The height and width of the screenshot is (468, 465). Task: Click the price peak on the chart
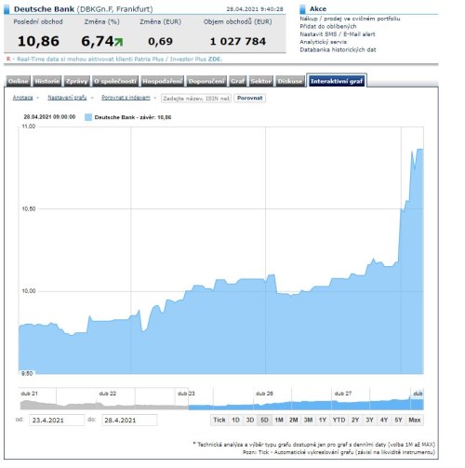click(x=419, y=150)
